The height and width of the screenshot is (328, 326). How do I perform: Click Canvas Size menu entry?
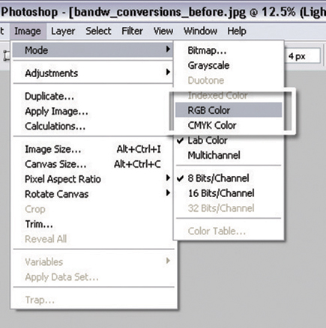92,164
